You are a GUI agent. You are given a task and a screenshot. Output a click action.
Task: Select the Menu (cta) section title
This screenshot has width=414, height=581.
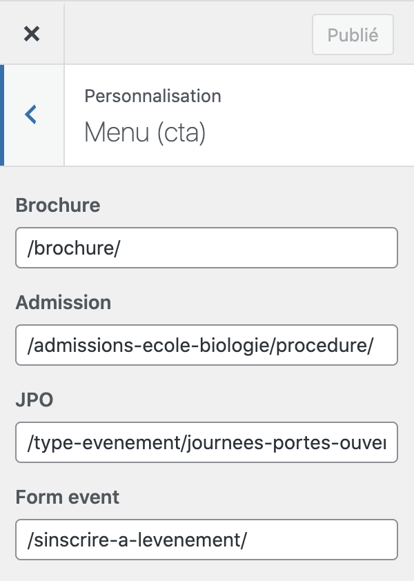point(145,132)
